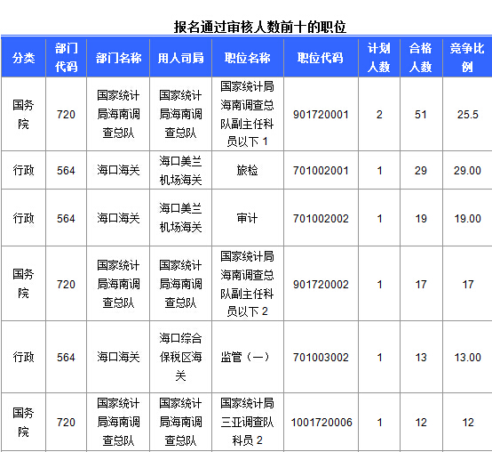The width and height of the screenshot is (492, 452).
Task: Click qualified count 51
Action: tap(421, 115)
